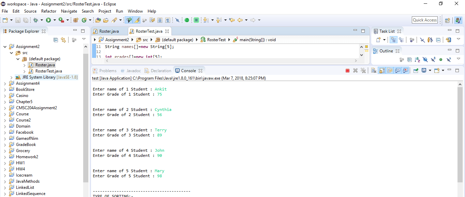Click the Pin Console icon
The image size is (465, 197).
(x=416, y=70)
